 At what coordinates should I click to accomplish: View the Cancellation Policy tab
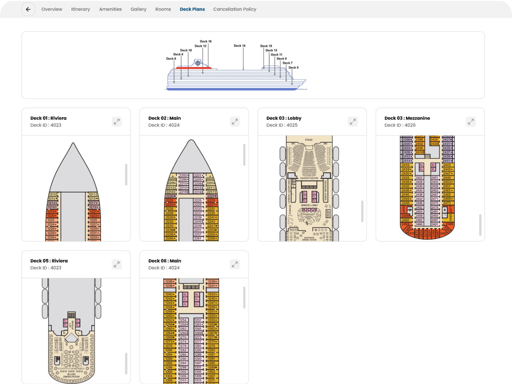point(235,9)
